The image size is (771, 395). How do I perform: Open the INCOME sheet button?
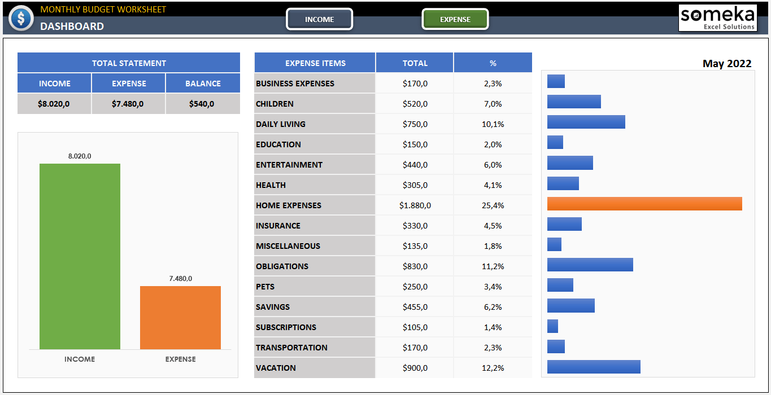(320, 19)
